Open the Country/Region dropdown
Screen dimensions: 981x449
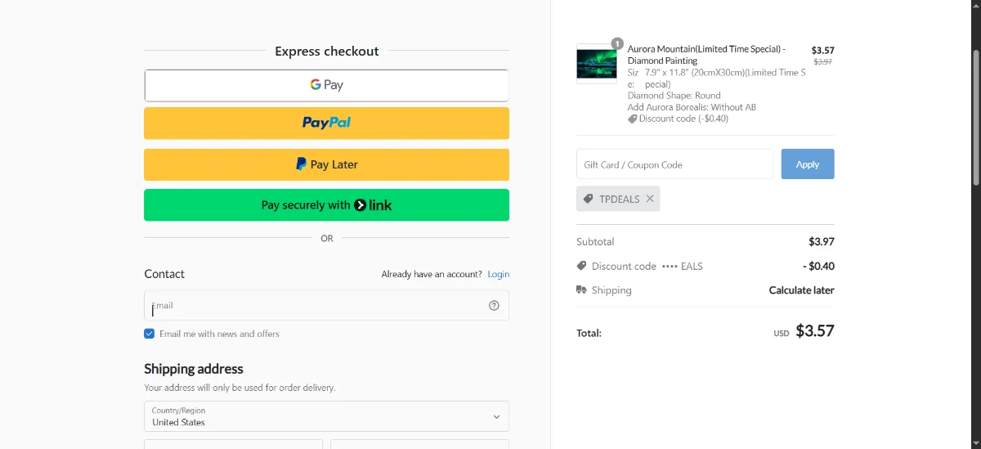click(x=326, y=416)
